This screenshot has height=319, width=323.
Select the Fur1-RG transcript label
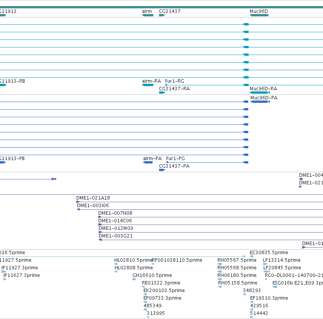tap(175, 81)
